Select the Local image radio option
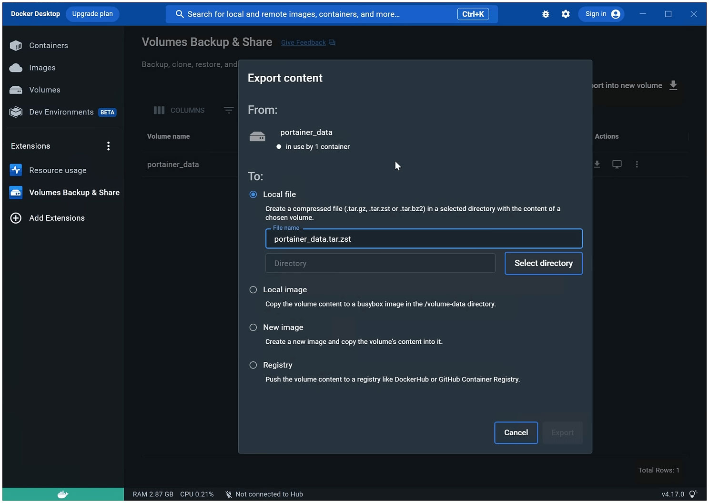 coord(253,290)
